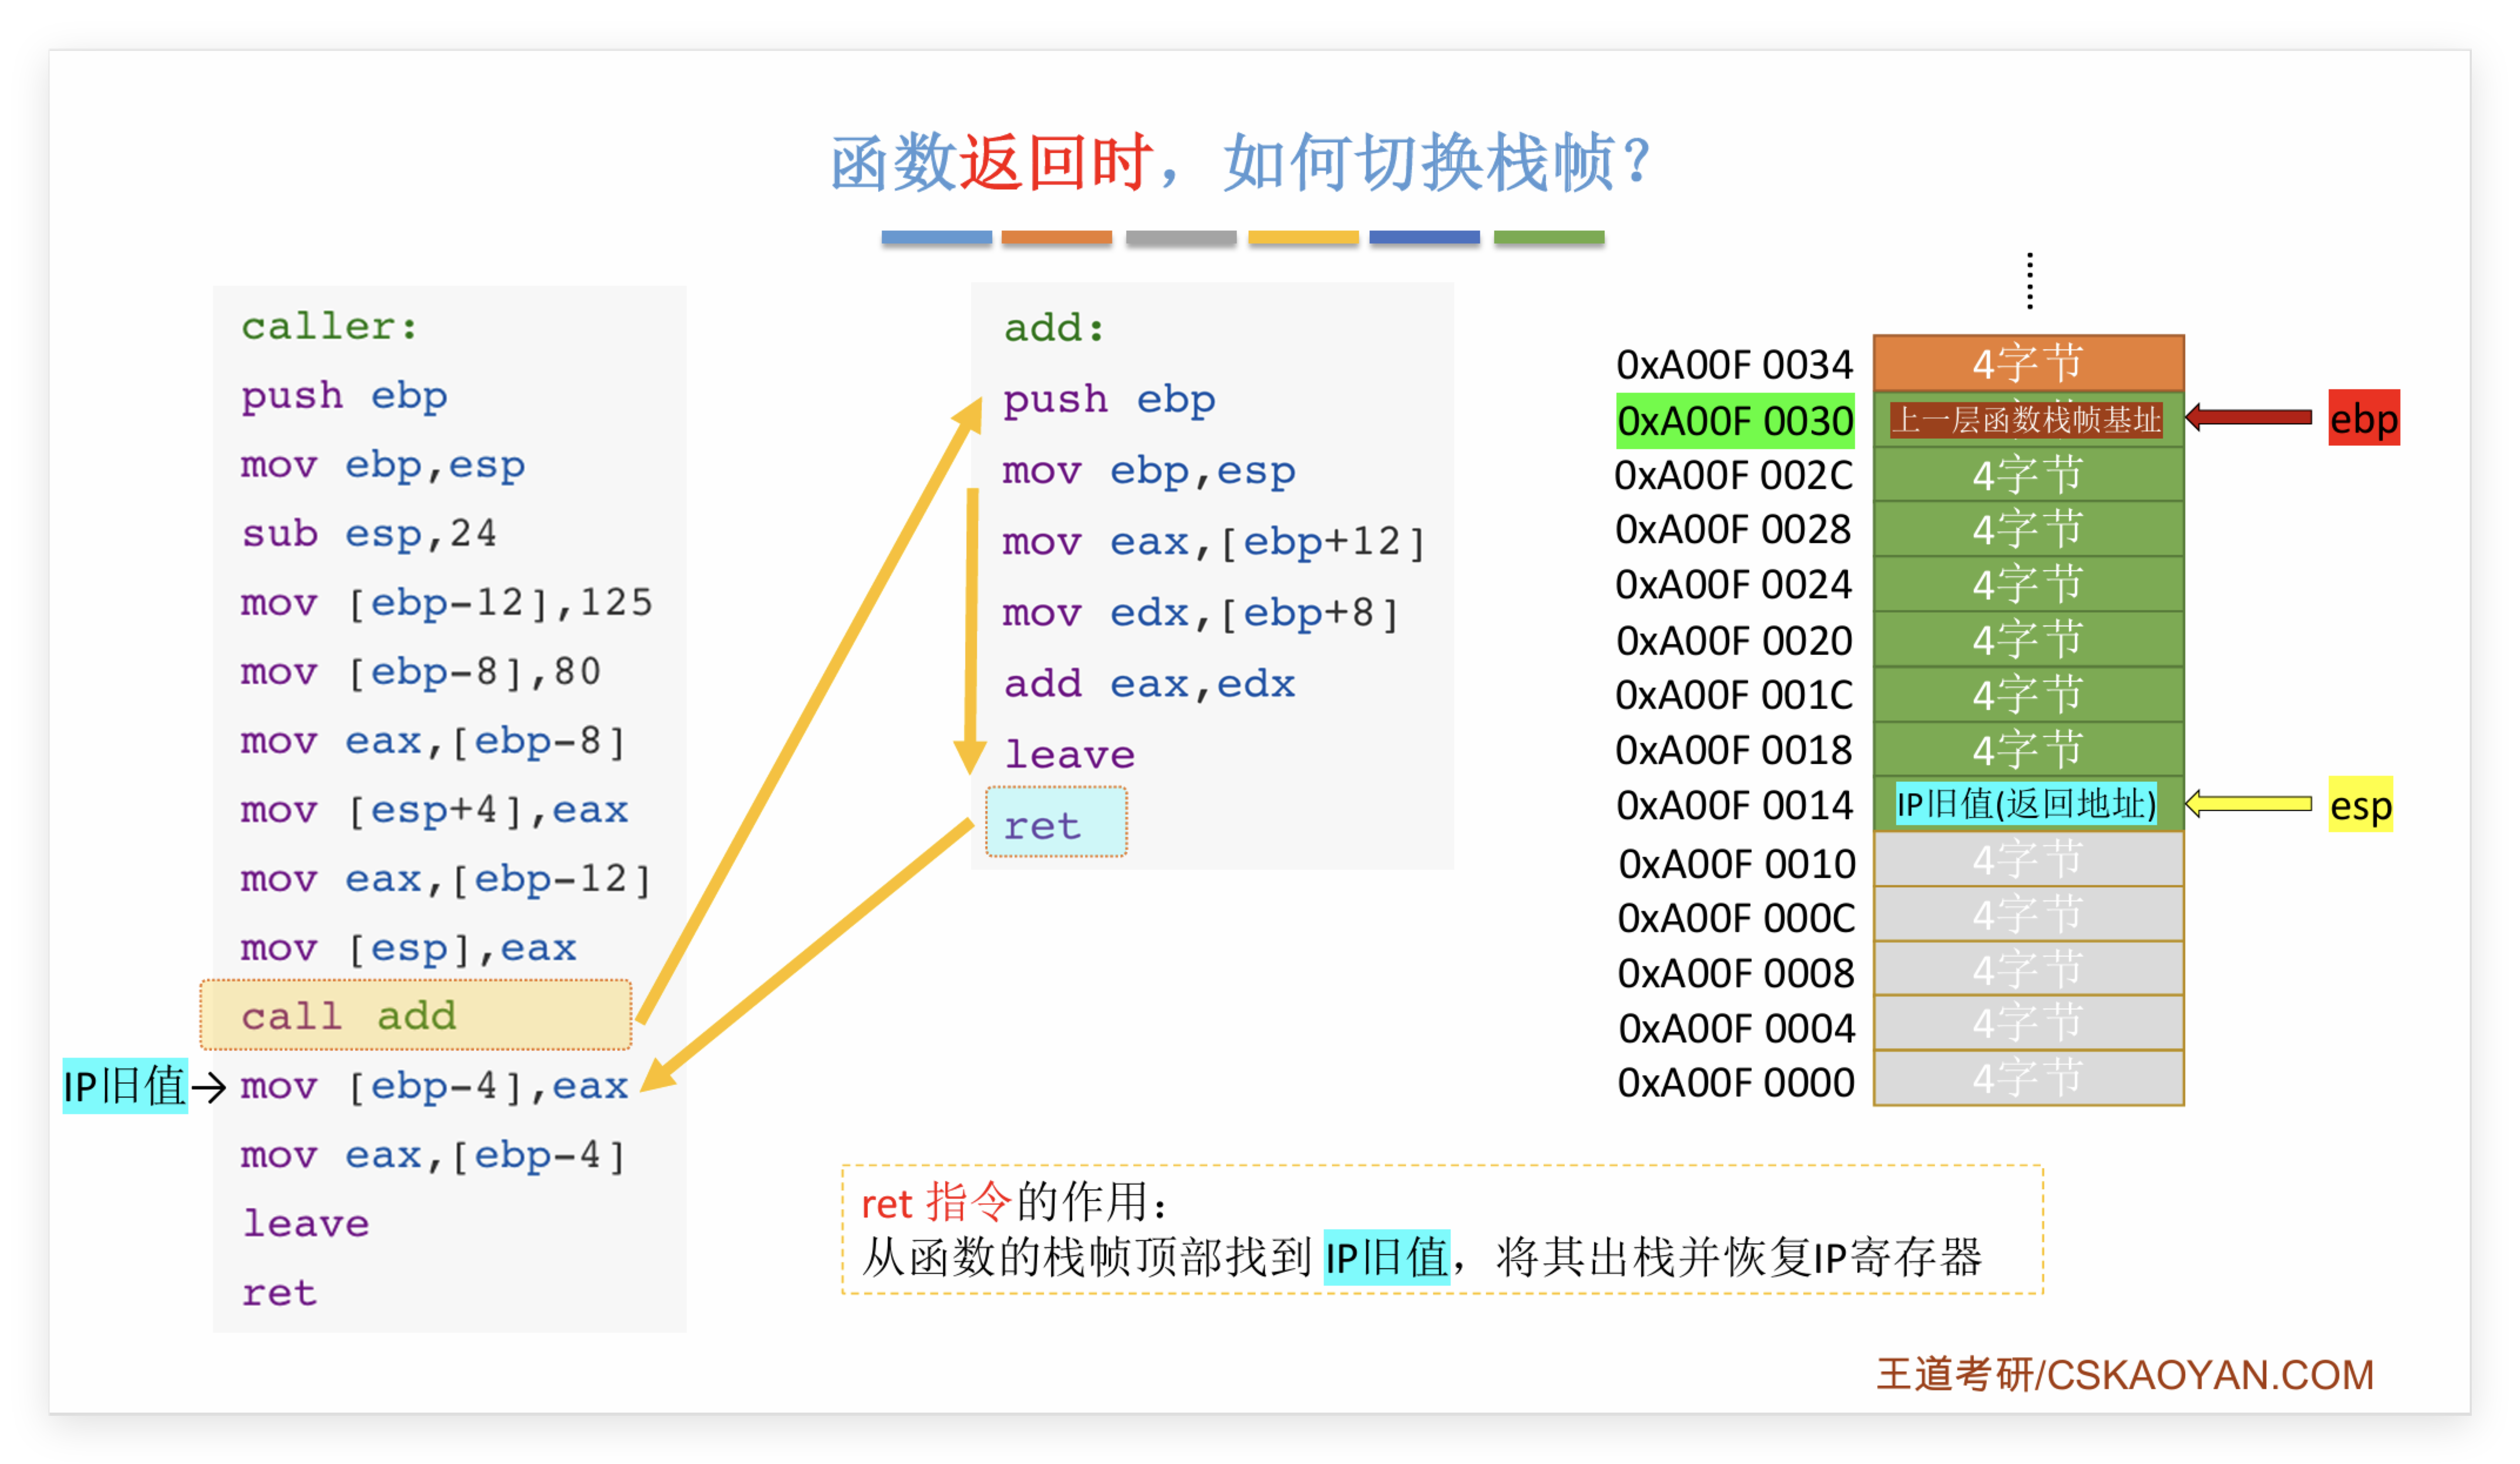Click the address 0xA00F 0028
The height and width of the screenshot is (1464, 2520).
[x=1734, y=530]
